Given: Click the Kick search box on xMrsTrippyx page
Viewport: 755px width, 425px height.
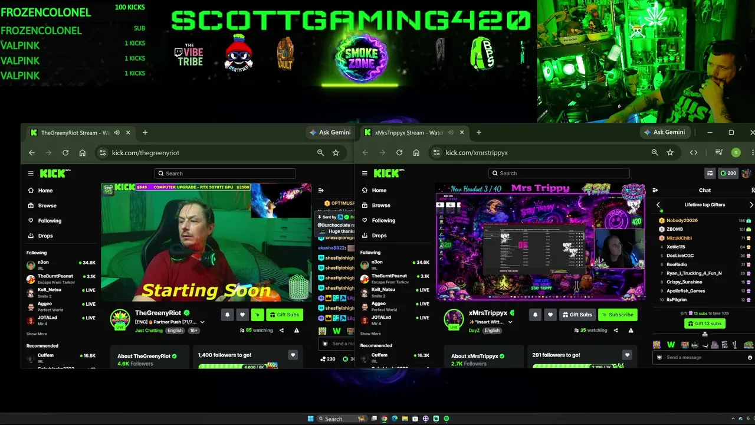Looking at the screenshot, I should (x=559, y=174).
